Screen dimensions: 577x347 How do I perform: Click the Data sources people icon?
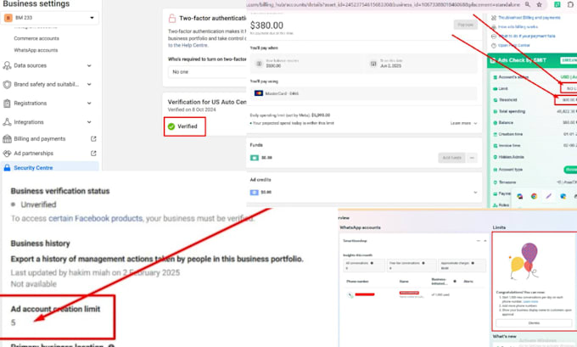coord(7,65)
